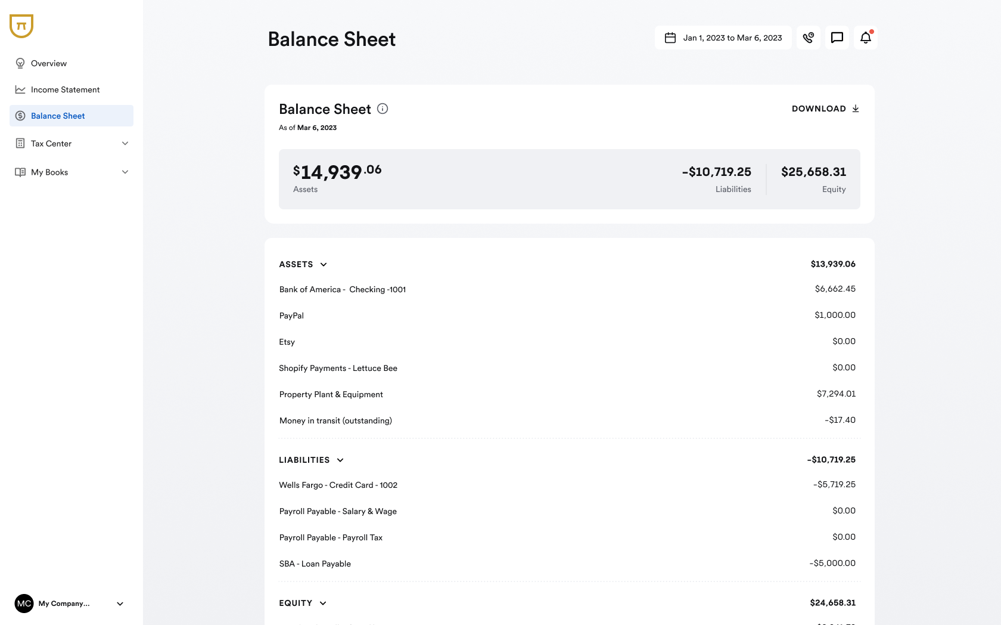Check the notifications bell icon
1001x625 pixels.
[865, 38]
